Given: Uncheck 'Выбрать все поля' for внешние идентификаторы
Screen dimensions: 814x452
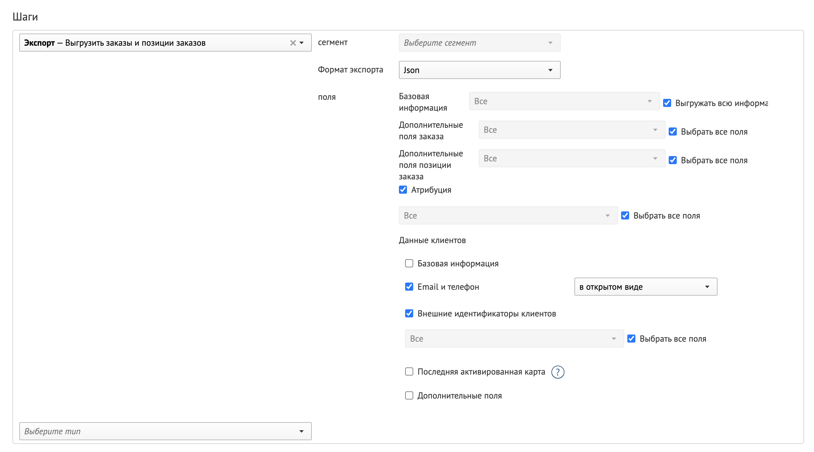Looking at the screenshot, I should coord(631,339).
